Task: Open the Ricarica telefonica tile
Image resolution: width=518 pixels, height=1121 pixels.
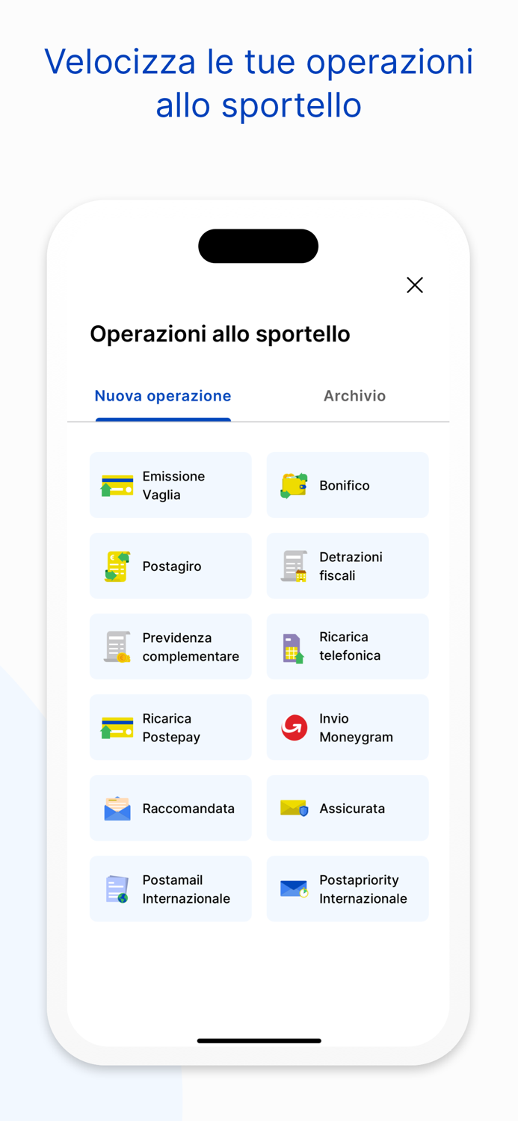Action: (x=348, y=646)
